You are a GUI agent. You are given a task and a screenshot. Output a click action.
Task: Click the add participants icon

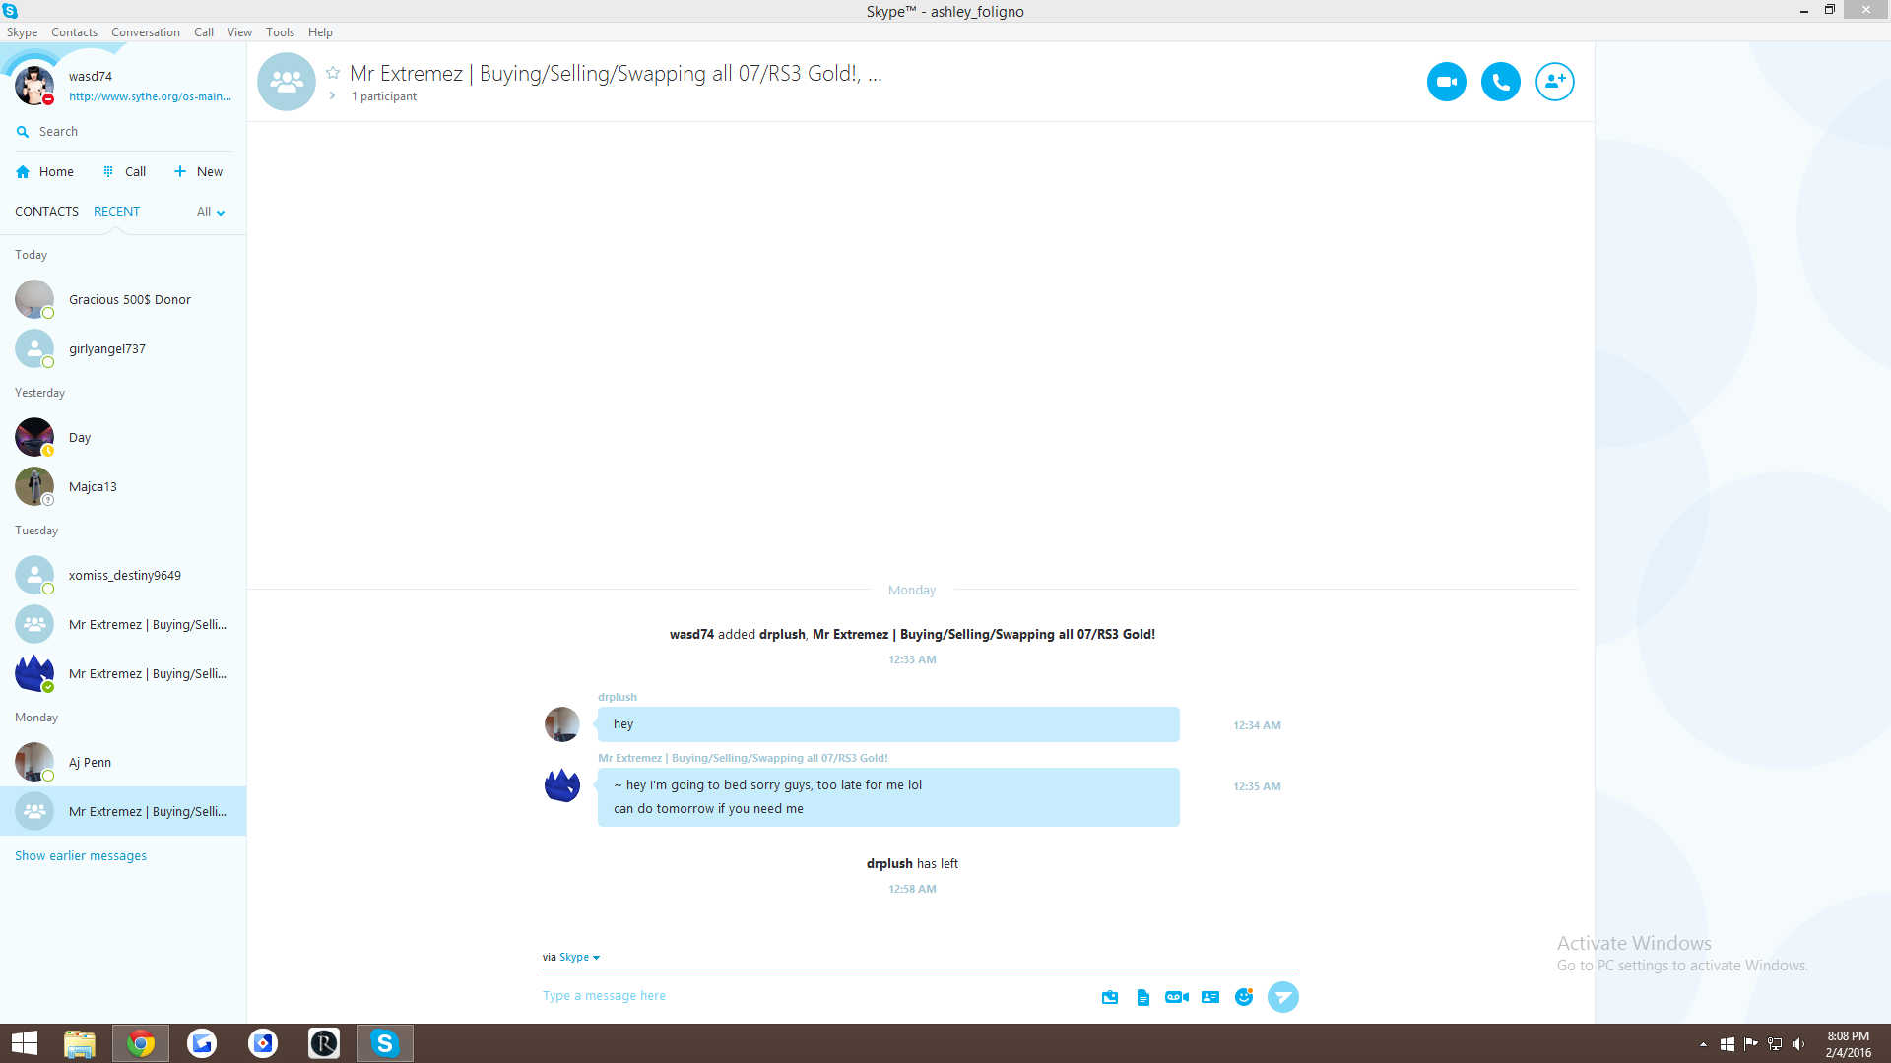pyautogui.click(x=1554, y=82)
